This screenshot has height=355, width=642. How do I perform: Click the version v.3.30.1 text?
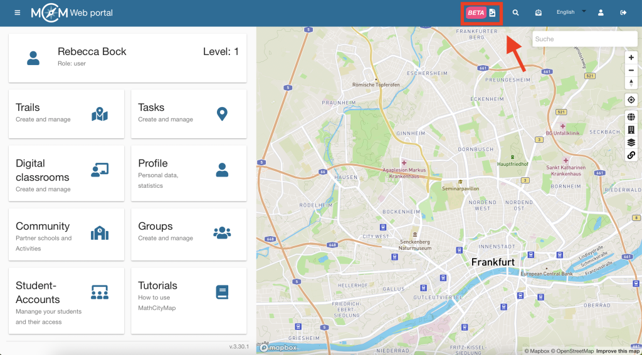tap(238, 347)
